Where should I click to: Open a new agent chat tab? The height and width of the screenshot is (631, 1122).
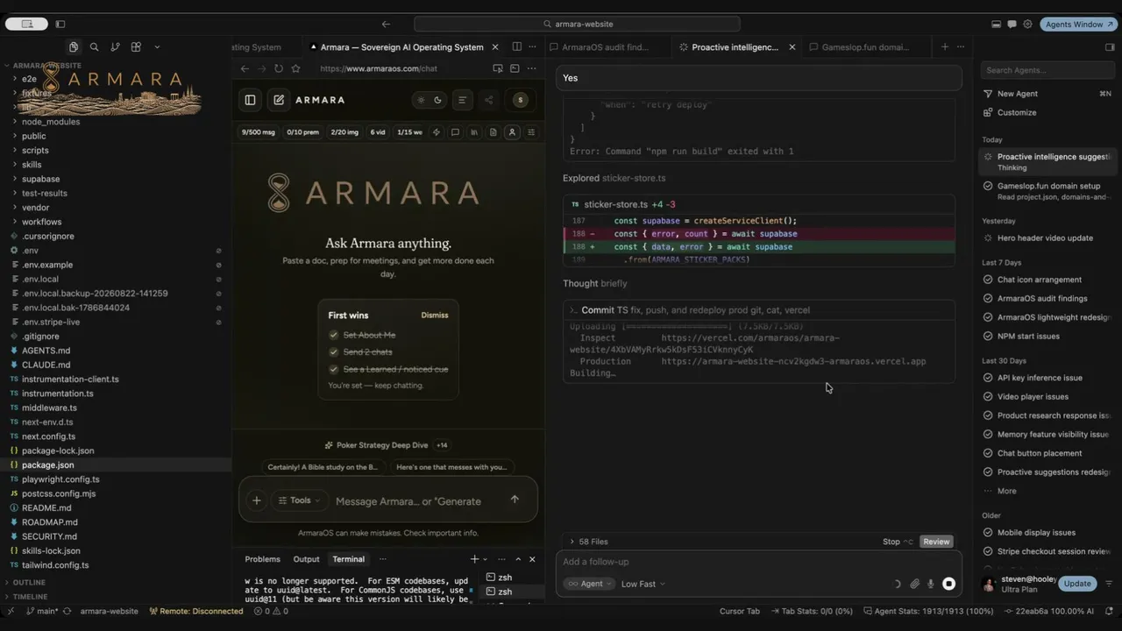click(x=944, y=47)
